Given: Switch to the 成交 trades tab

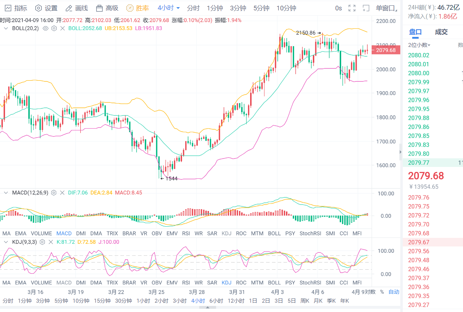Looking at the screenshot, I should tap(441, 32).
